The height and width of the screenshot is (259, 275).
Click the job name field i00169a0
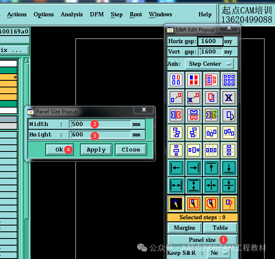[14, 31]
